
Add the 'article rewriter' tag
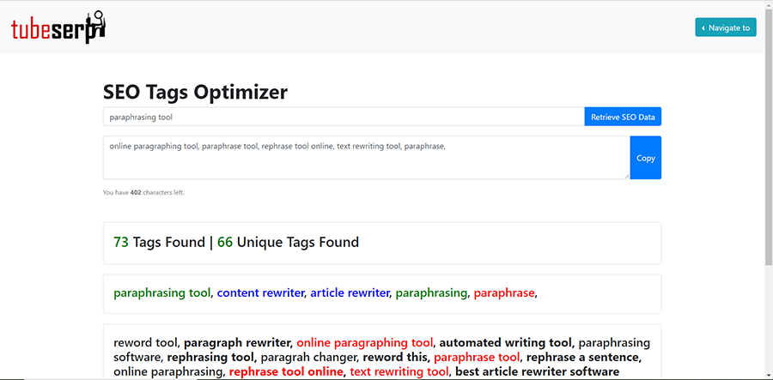tap(350, 293)
